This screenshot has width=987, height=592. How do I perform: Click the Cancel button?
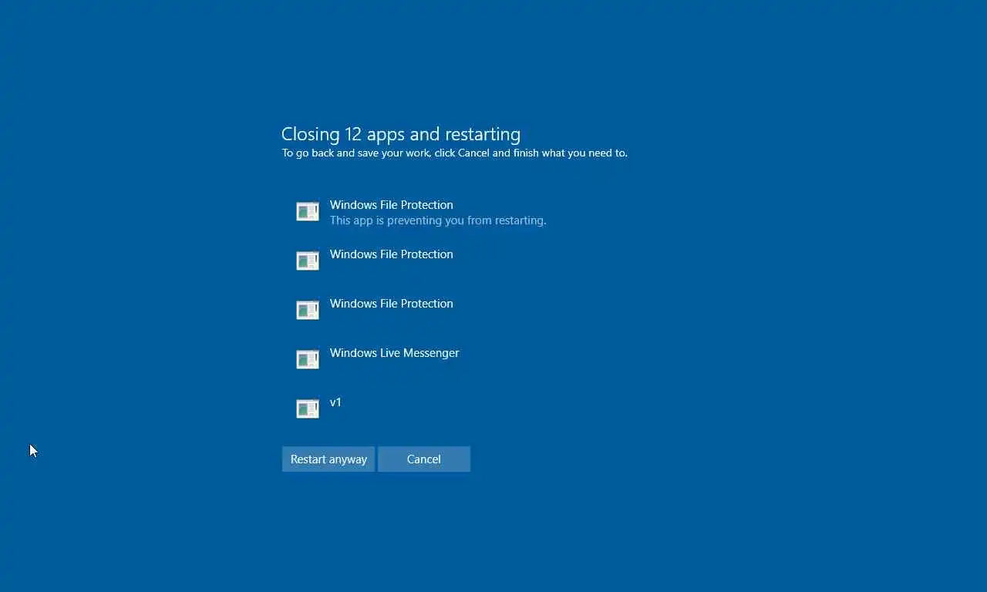coord(424,459)
